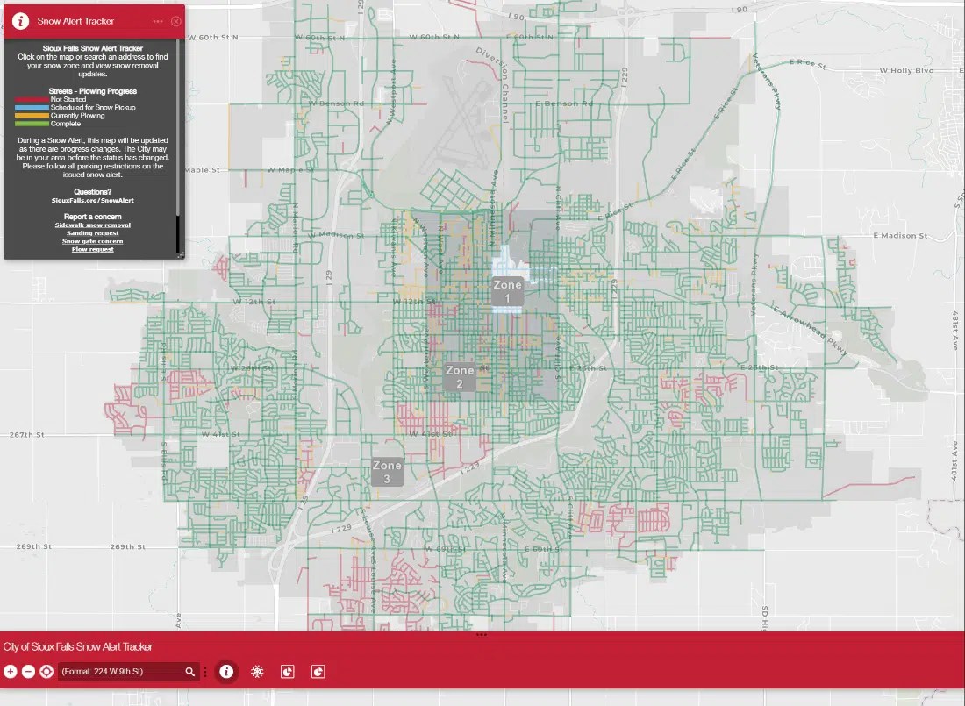Viewport: 965px width, 706px height.
Task: Select the Zone 1 label on the map
Action: [507, 291]
